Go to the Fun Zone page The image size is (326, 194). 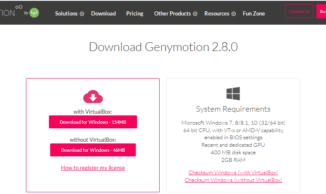click(x=254, y=13)
